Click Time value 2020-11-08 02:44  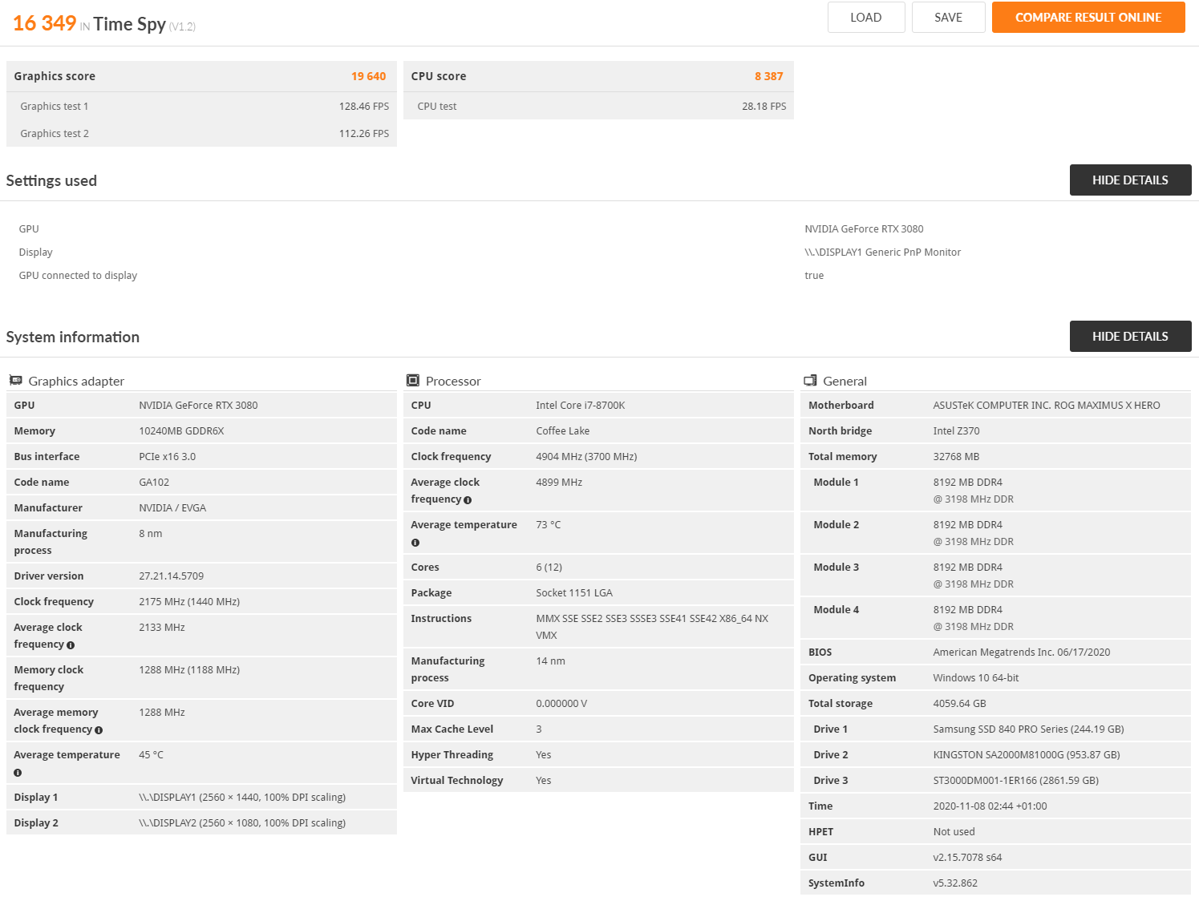point(990,806)
